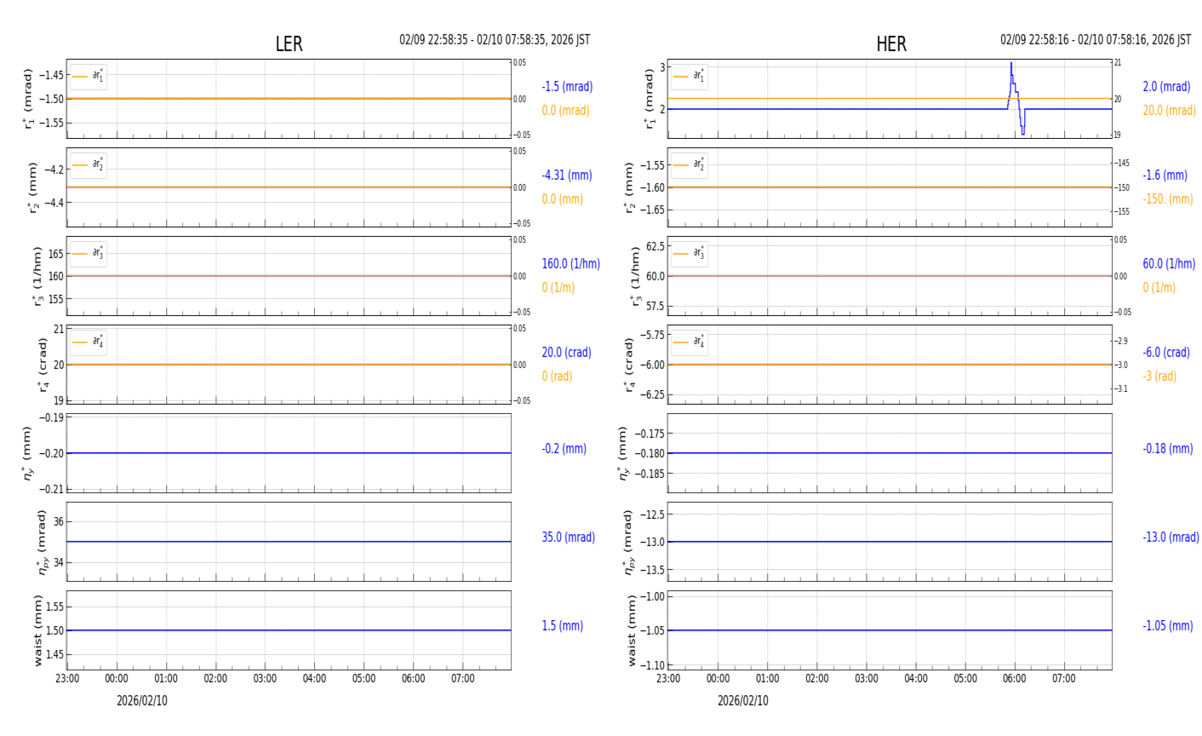Click the LER value -0.2 (mm)

(x=564, y=449)
